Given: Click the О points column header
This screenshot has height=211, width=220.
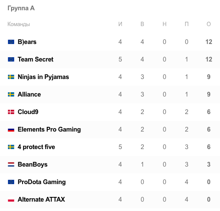Looking at the screenshot, I should point(209,24).
